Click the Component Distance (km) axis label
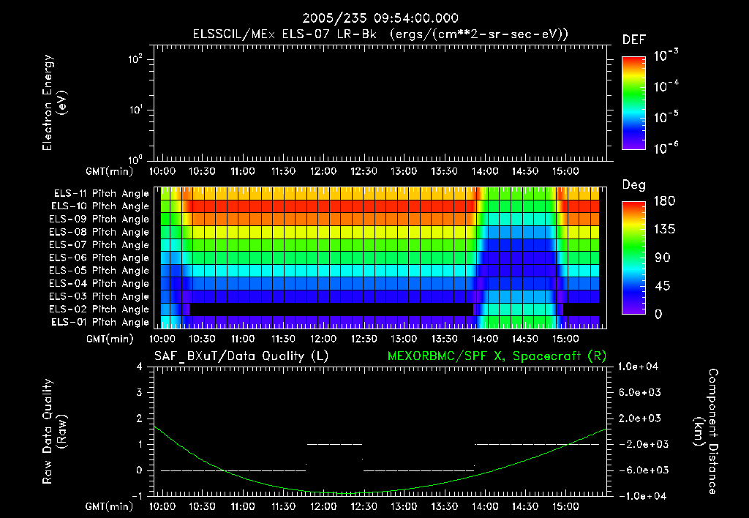The height and width of the screenshot is (518, 749). click(x=706, y=432)
